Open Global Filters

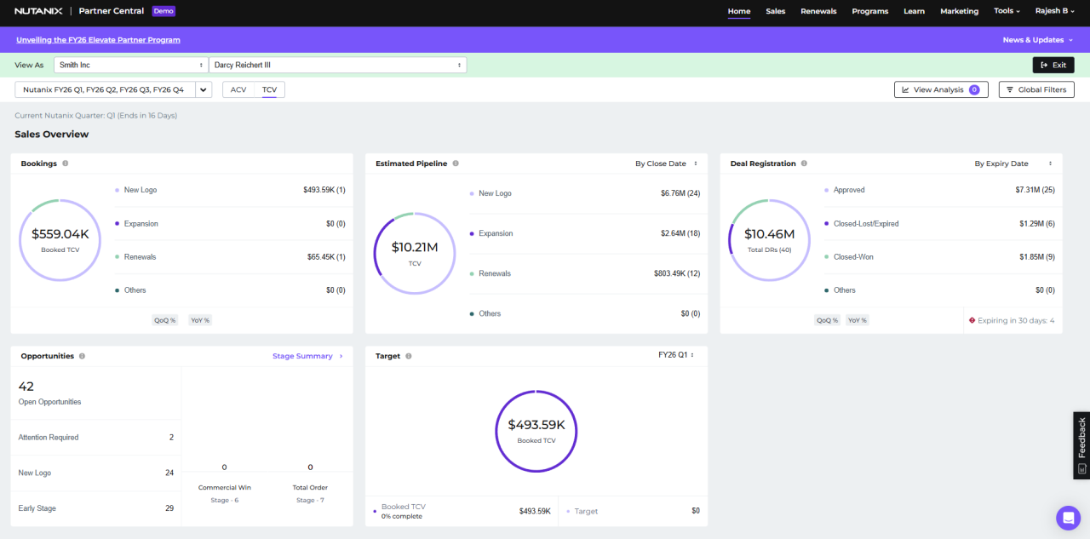1035,89
